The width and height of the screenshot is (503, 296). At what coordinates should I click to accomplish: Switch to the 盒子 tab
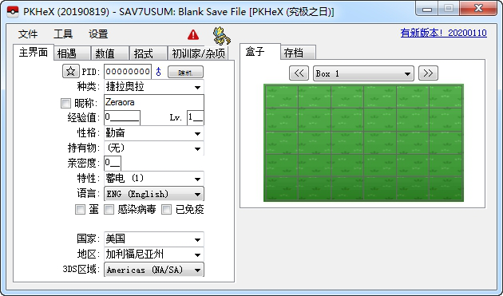point(259,52)
